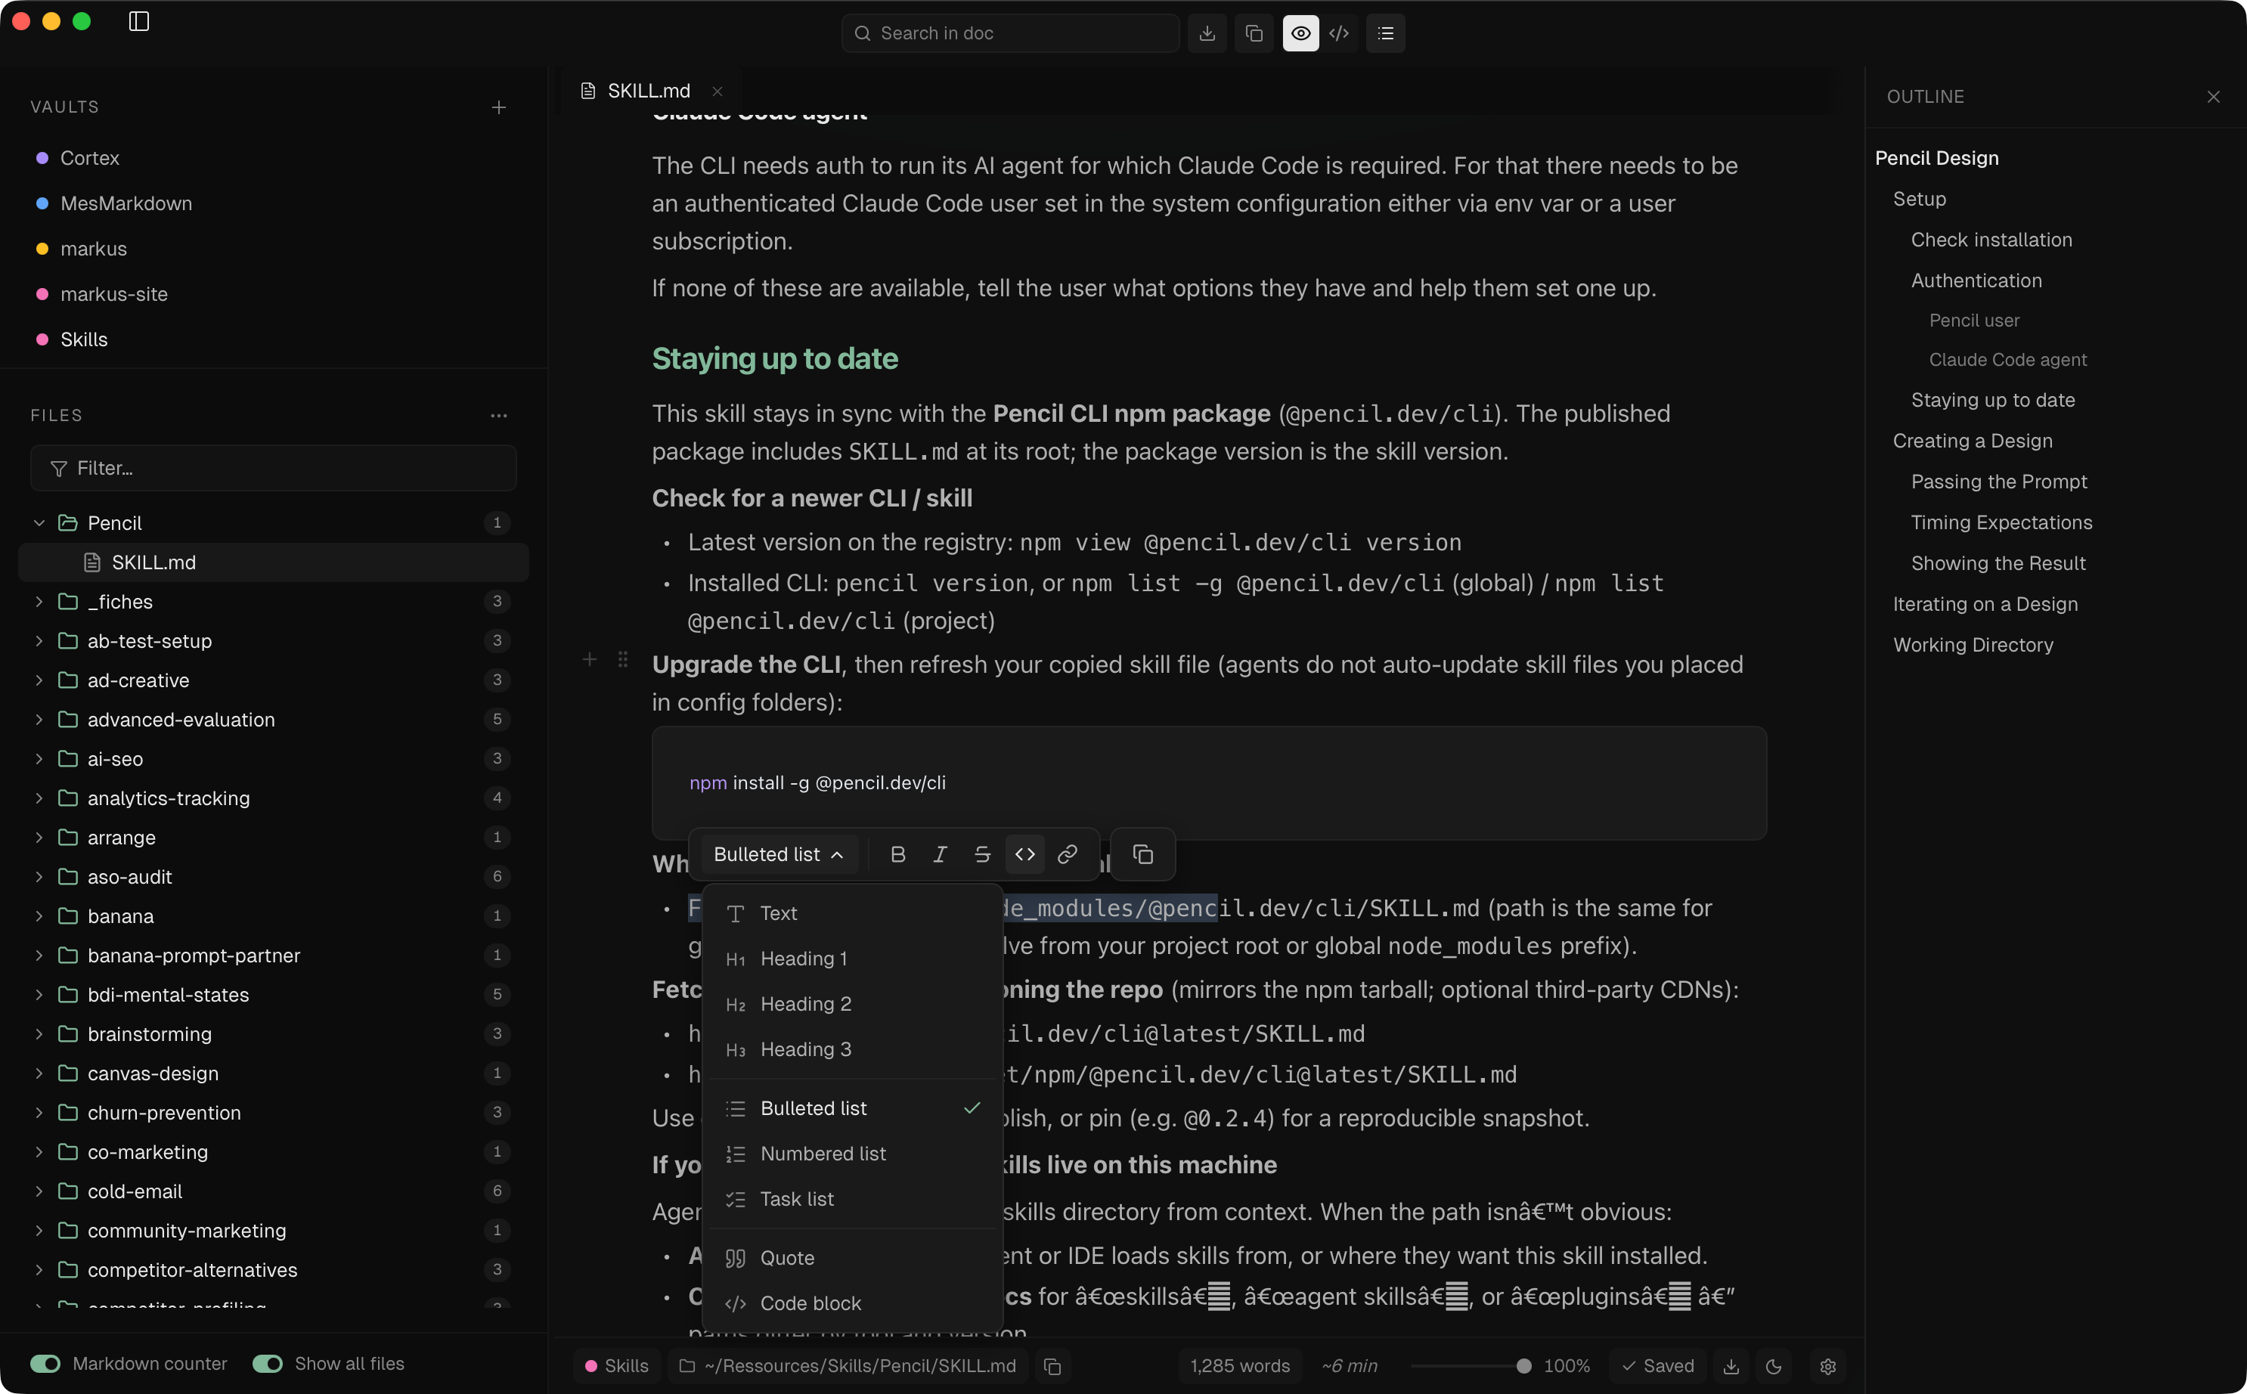Image resolution: width=2247 pixels, height=1394 pixels.
Task: Expand the advanced-evaluation folder
Action: point(39,719)
